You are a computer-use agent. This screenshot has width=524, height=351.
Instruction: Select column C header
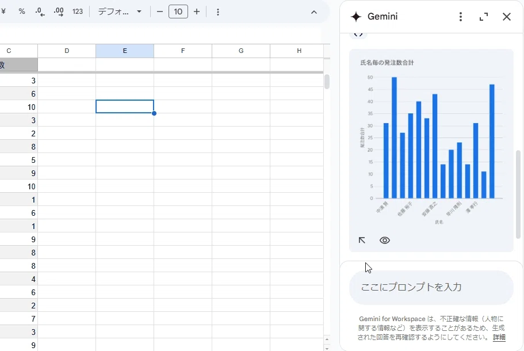click(18, 51)
